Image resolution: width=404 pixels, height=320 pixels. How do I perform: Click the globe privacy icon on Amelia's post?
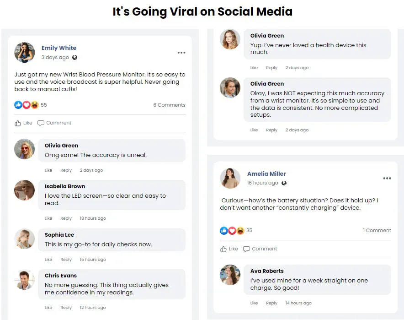pos(284,183)
